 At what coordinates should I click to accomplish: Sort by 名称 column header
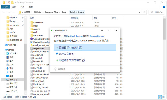click(x=32, y=18)
